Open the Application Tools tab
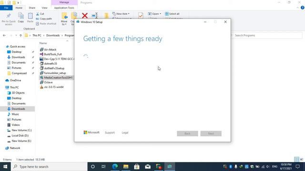The width and height of the screenshot is (305, 171). (64, 8)
